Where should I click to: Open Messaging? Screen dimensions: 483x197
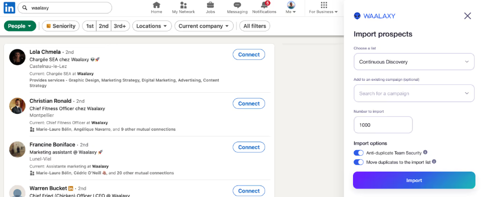coord(237,7)
